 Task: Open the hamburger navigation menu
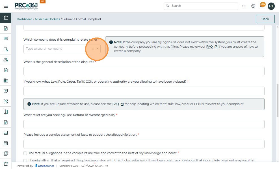tap(6, 6)
